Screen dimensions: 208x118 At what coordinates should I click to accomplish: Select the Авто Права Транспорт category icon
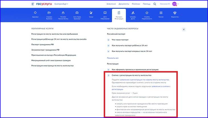tap(77, 13)
